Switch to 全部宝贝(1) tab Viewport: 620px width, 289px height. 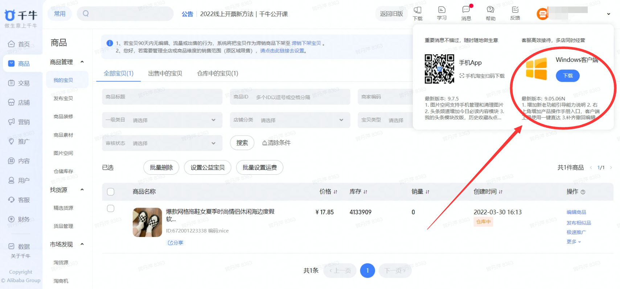pyautogui.click(x=119, y=73)
